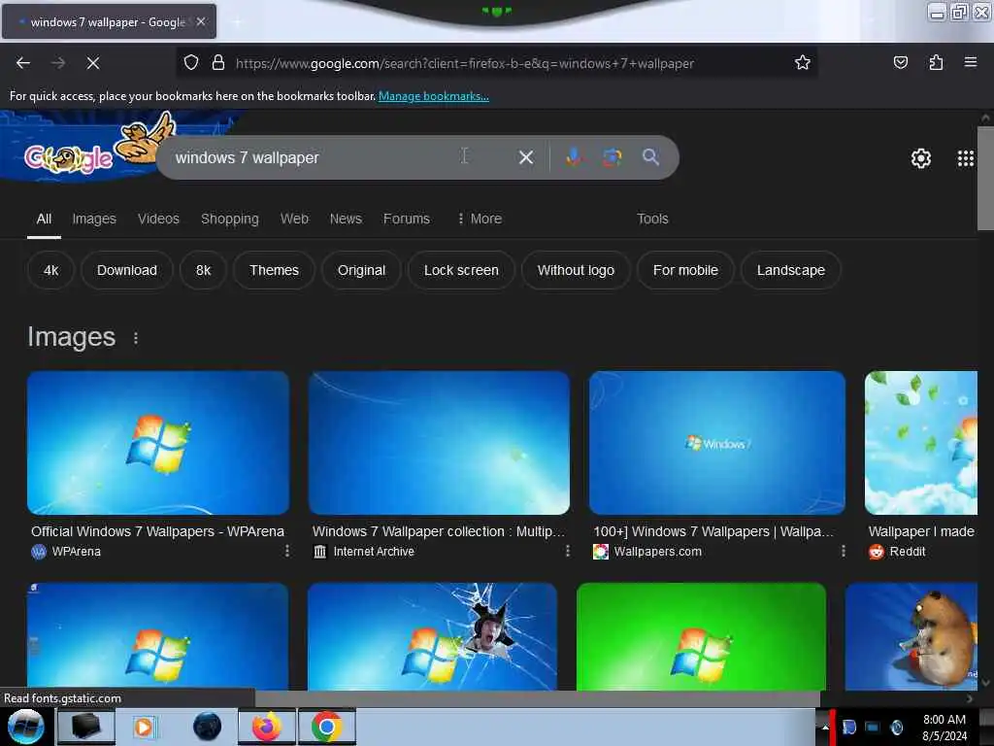This screenshot has width=994, height=746.
Task: Click the 8:00 AM taskbar clock
Action: tap(944, 720)
